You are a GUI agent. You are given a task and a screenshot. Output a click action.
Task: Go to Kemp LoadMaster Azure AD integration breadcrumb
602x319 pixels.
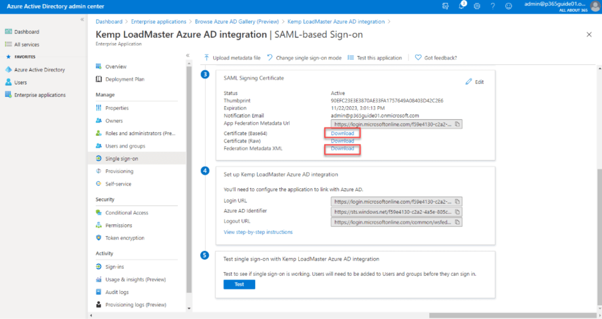[336, 22]
